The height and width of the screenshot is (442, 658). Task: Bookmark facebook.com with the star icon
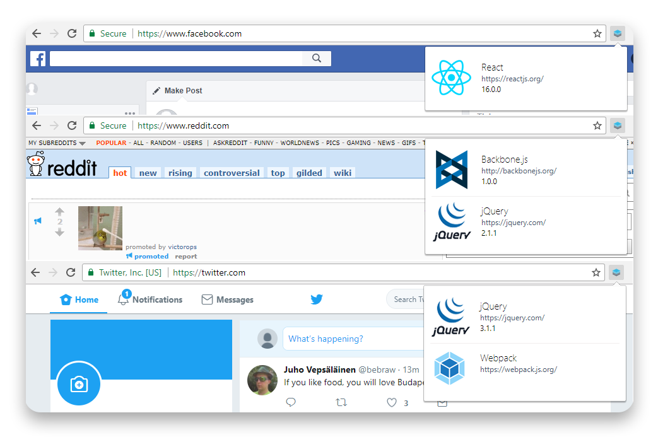click(x=597, y=33)
